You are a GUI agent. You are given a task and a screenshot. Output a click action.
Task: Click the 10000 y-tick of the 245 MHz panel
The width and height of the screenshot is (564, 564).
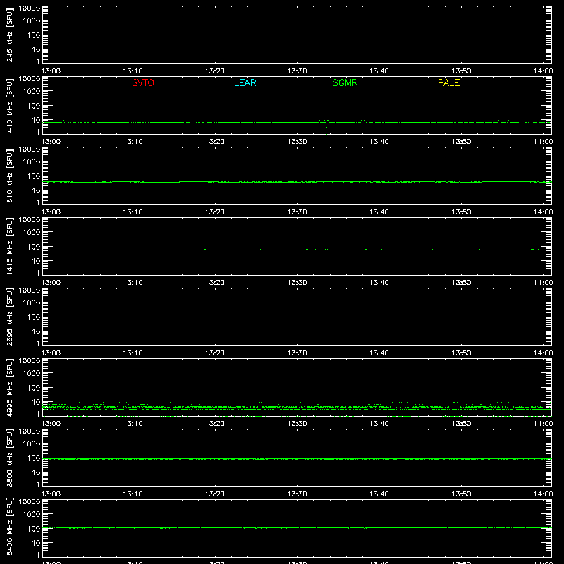tap(30, 8)
